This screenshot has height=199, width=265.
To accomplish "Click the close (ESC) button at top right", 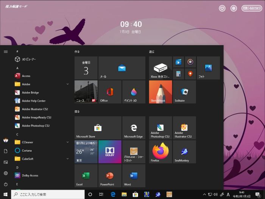I will coord(252,8).
